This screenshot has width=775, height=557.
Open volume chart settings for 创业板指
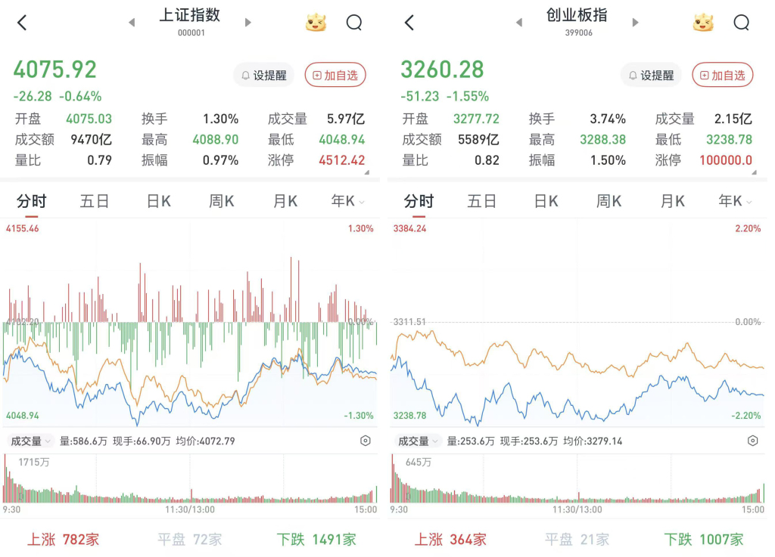coord(753,441)
